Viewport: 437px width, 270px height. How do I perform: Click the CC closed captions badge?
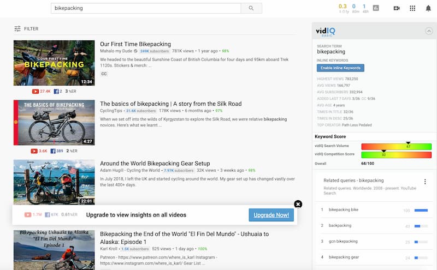pyautogui.click(x=104, y=74)
